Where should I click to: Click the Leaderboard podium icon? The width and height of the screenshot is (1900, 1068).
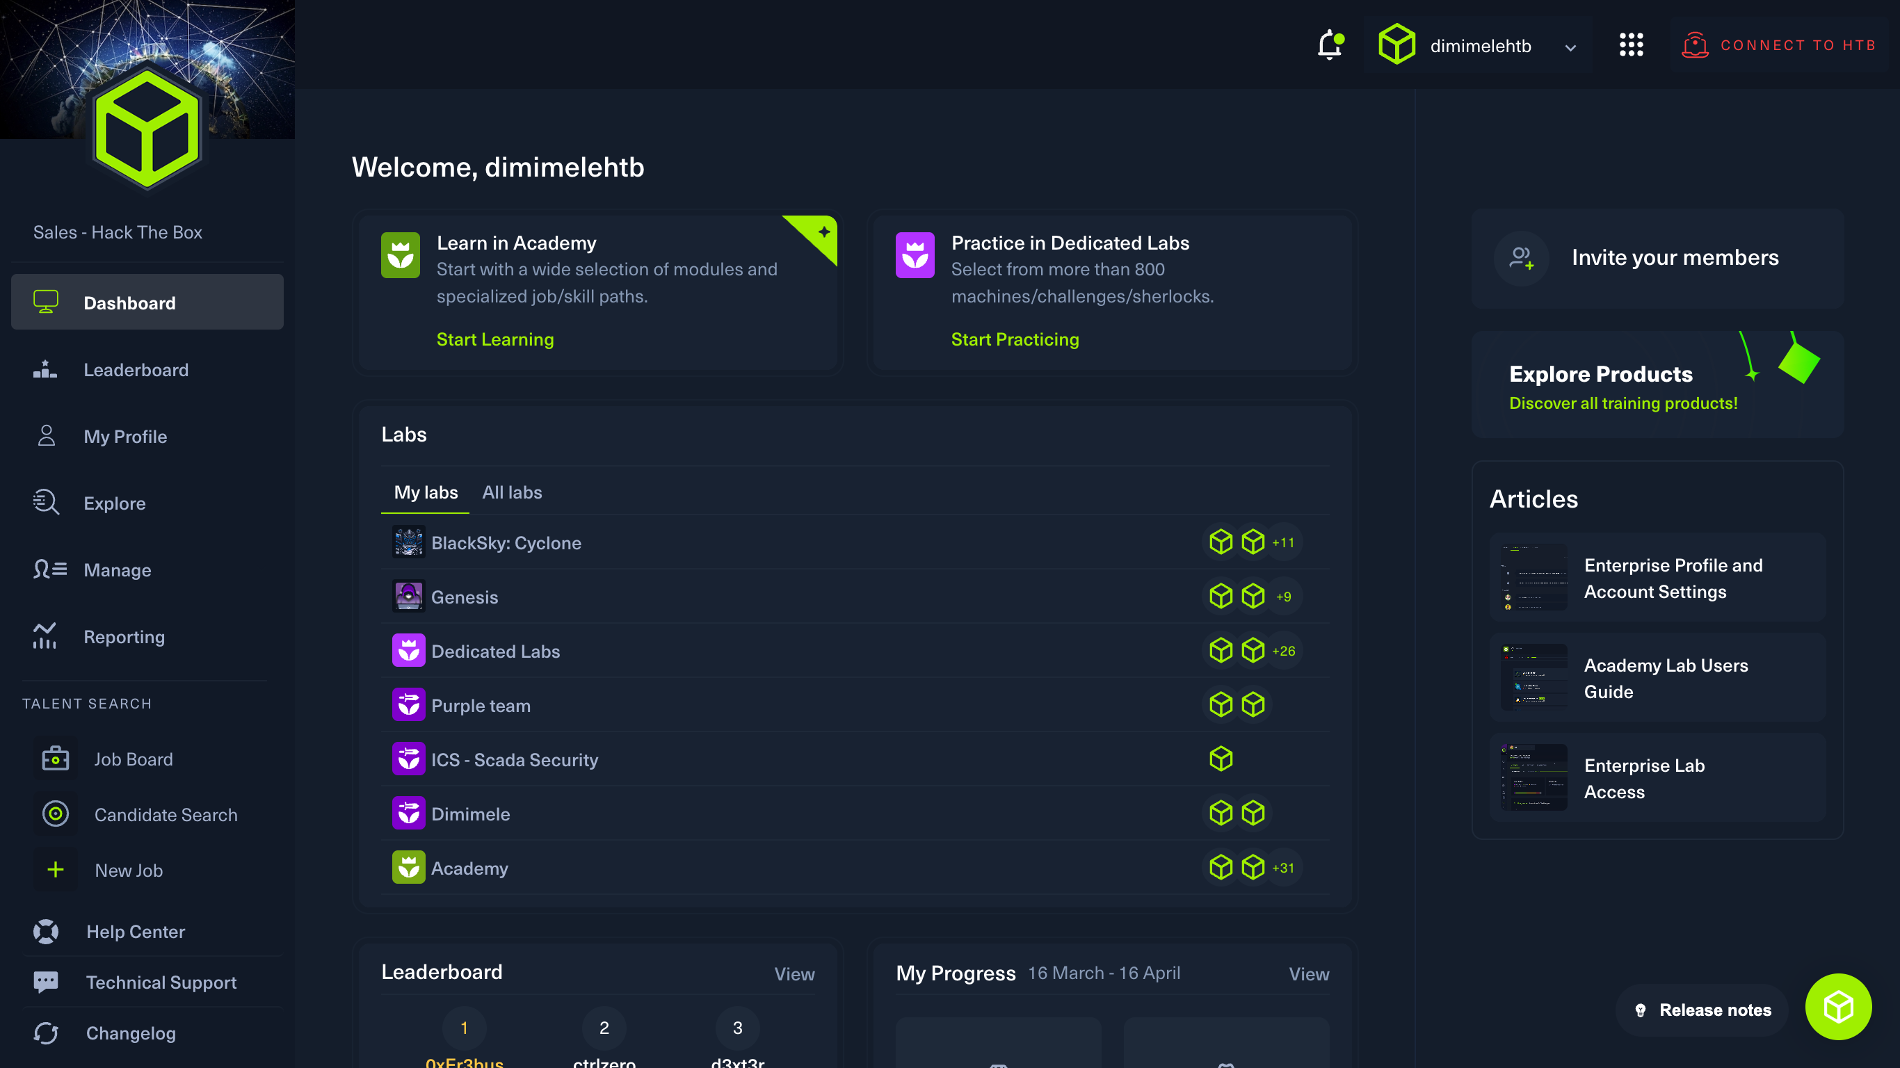45,369
